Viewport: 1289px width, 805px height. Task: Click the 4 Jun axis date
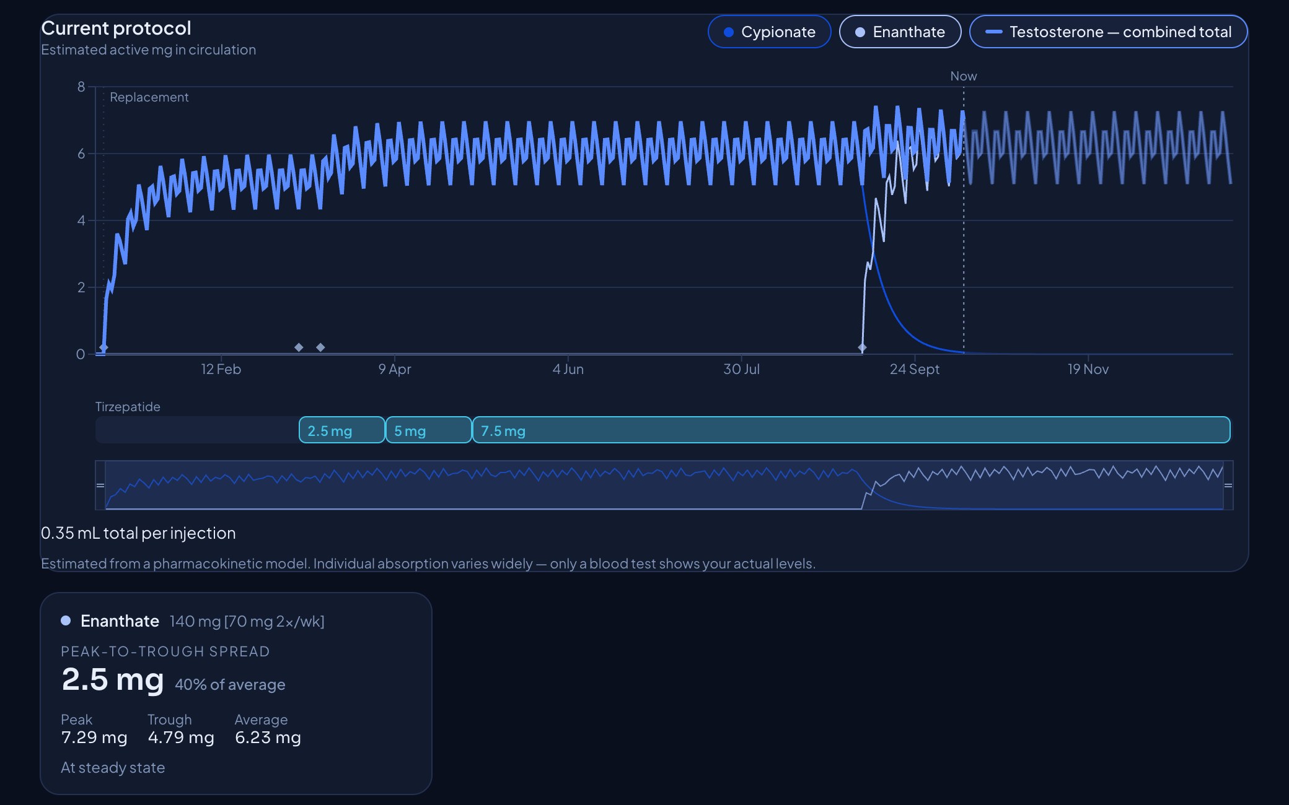tap(568, 369)
